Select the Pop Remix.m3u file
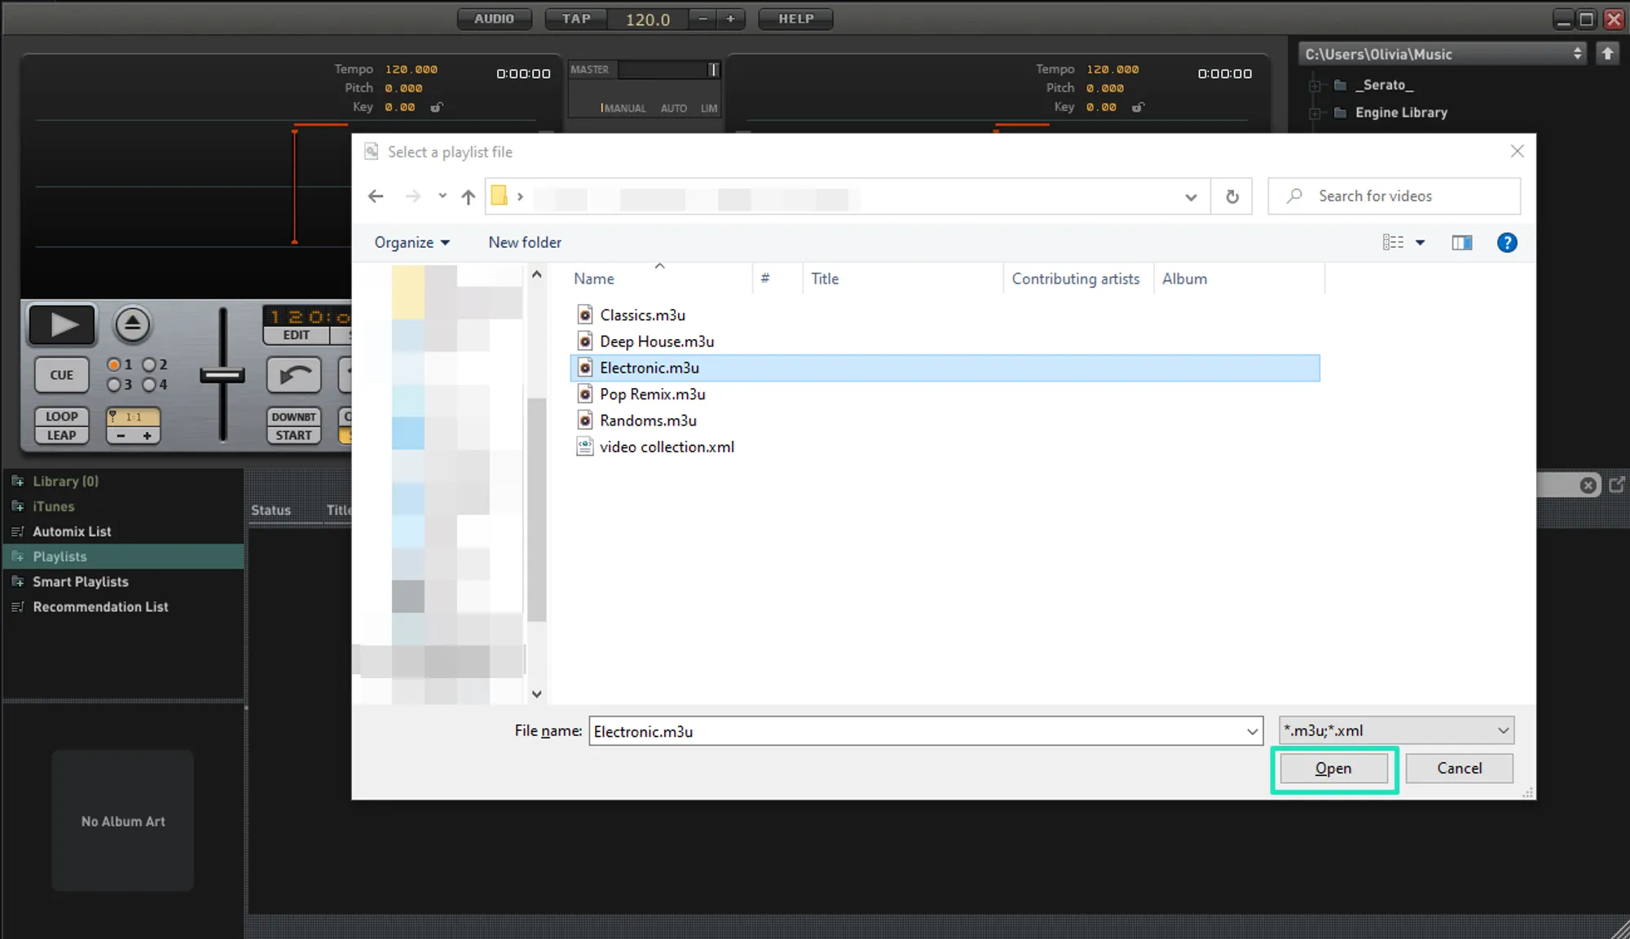The height and width of the screenshot is (939, 1630). [x=652, y=394]
